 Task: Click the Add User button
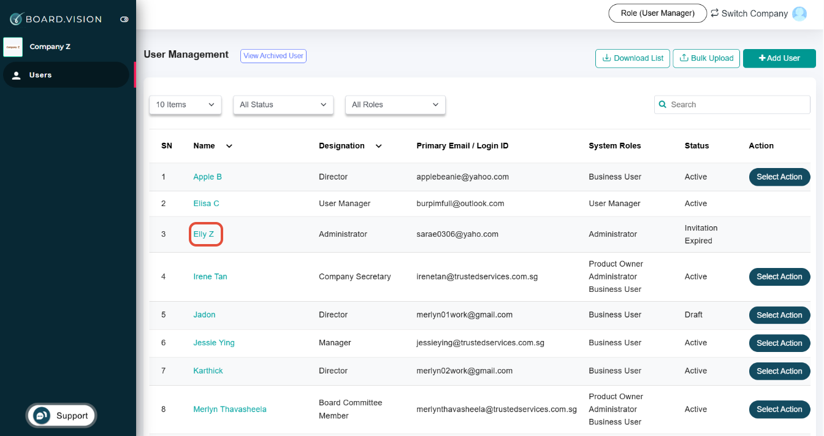tap(779, 58)
